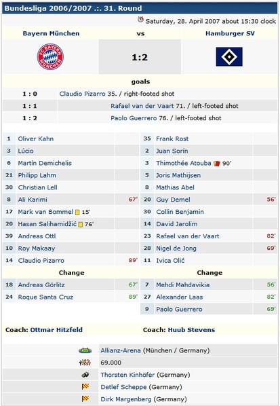Open coach Ottmar Hitzfeld's profile
This screenshot has height=406, width=280.
tap(56, 330)
